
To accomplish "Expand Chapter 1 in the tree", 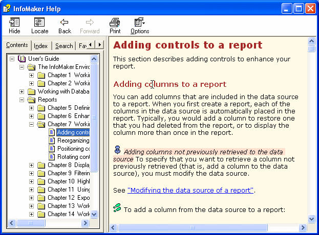I will [x=31, y=75].
